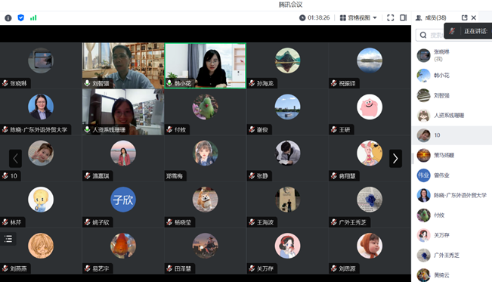Check the green network signal icon

point(33,18)
